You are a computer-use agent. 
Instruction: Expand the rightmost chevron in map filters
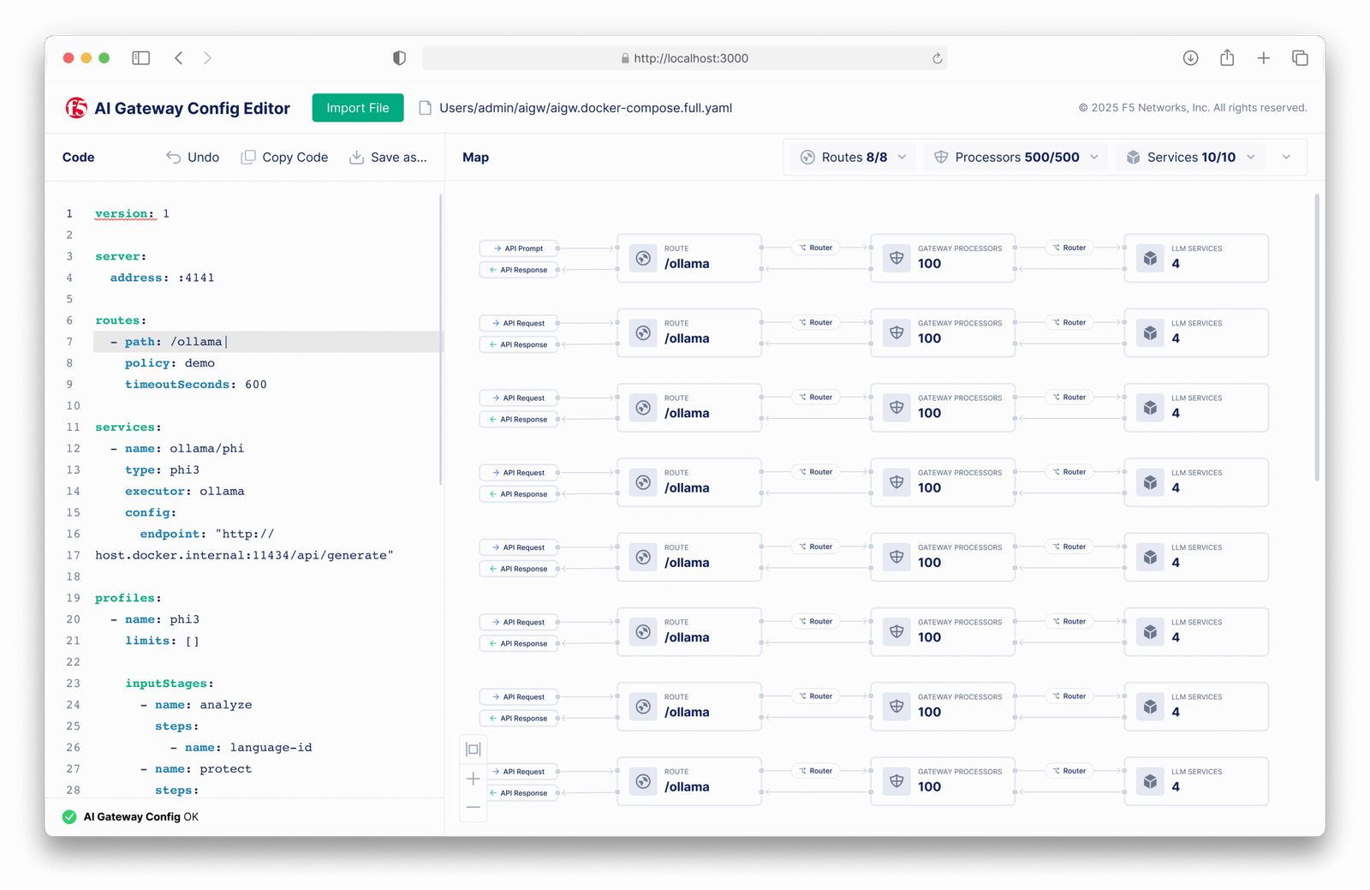point(1286,158)
